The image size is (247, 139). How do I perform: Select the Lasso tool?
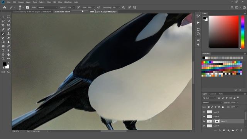[3, 21]
